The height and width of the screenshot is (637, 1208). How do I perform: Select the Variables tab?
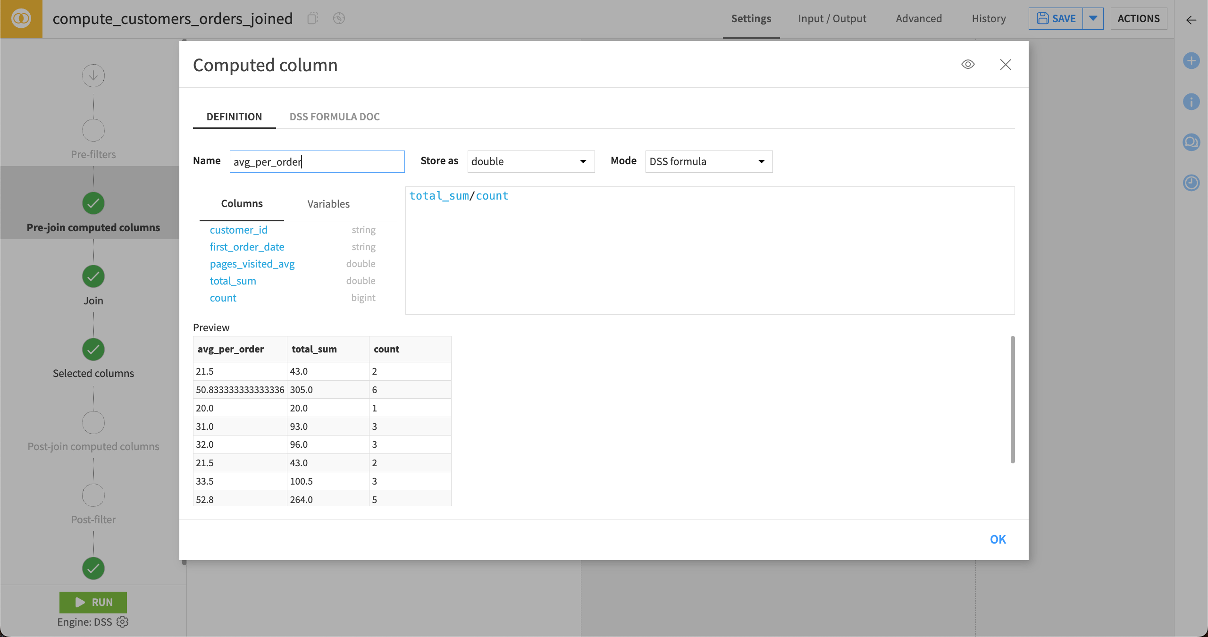(328, 204)
